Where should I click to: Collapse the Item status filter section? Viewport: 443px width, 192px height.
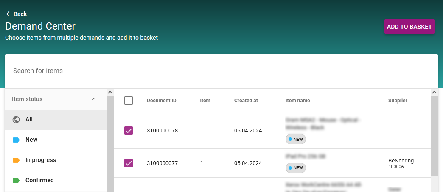(94, 99)
